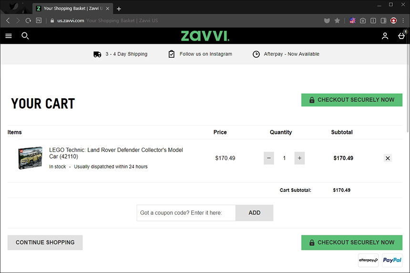Click the Cart Subtotal label
Viewport: 410px width, 273px height.
296,190
